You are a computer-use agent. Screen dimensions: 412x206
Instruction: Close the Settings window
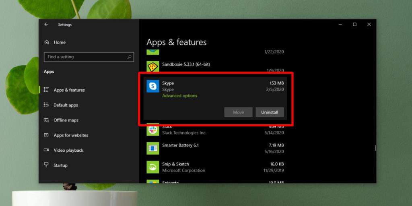coord(369,25)
